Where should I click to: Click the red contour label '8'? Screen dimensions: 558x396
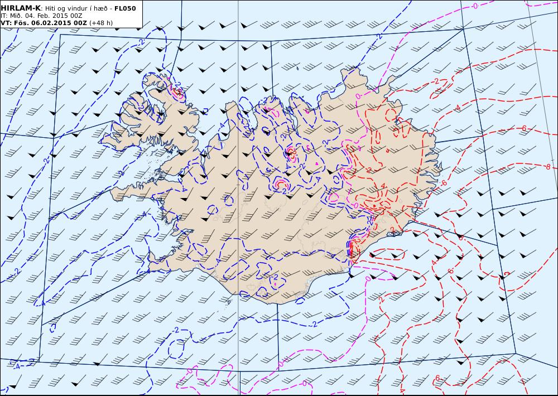548,167
